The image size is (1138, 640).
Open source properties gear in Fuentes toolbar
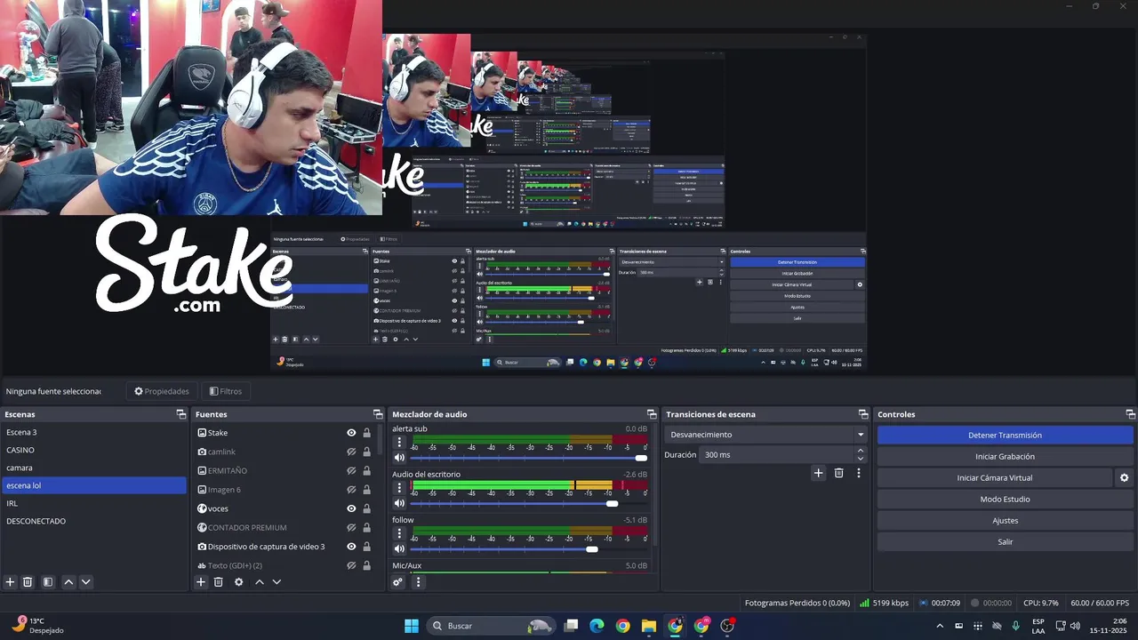coord(238,582)
